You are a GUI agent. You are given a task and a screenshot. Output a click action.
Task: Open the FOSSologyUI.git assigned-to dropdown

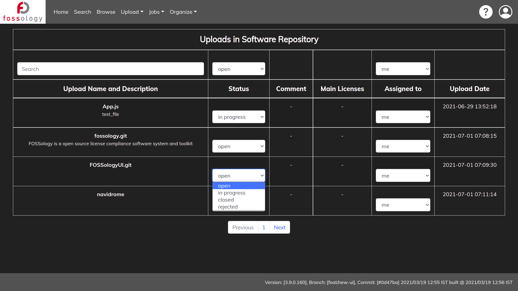(x=403, y=176)
